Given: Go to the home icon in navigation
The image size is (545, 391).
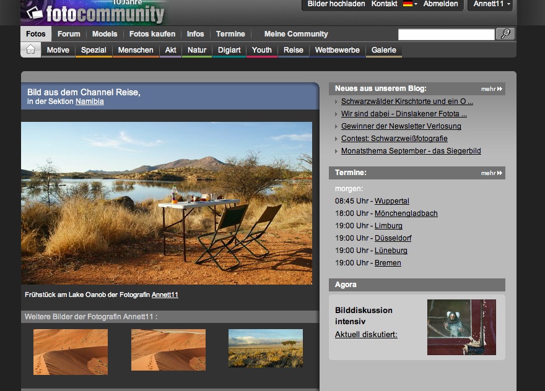Looking at the screenshot, I should click(30, 49).
